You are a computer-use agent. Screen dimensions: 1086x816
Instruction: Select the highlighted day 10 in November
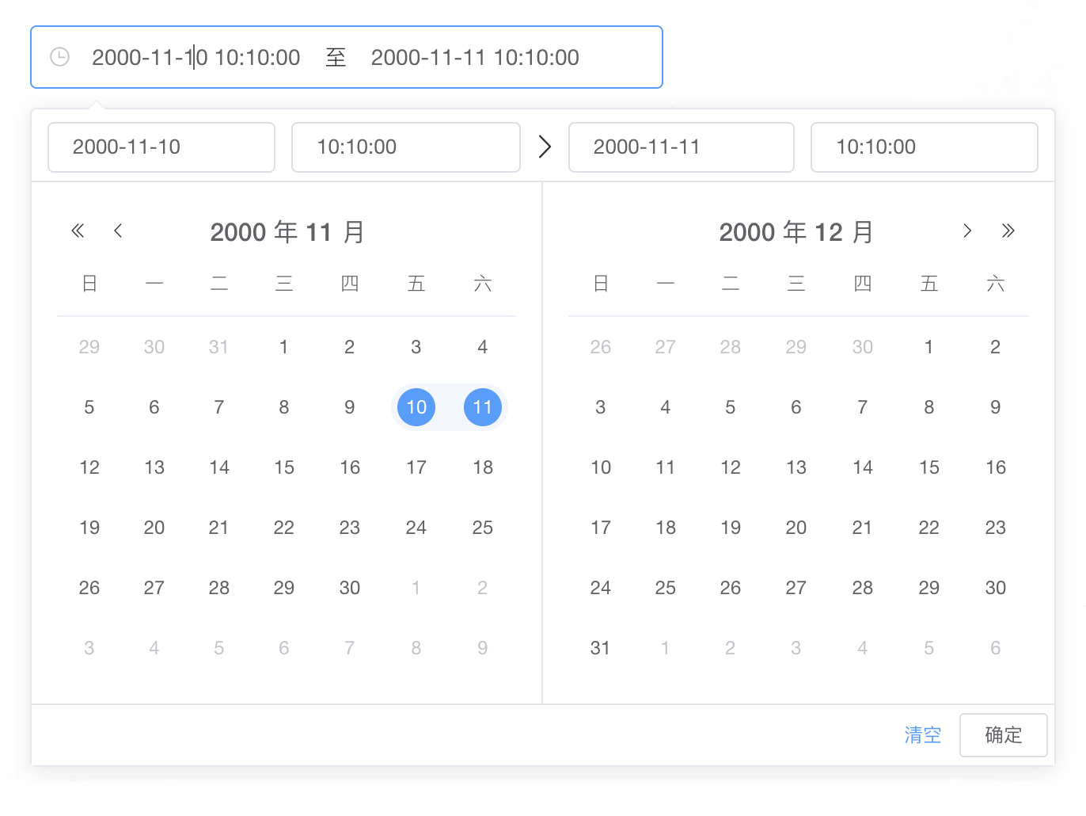(416, 407)
